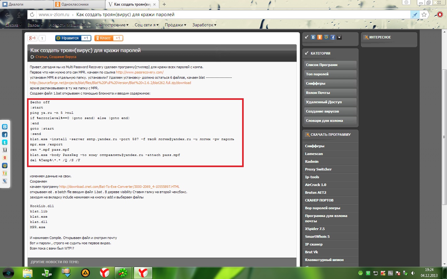Open the sourceforge blat download link
This screenshot has height=279, width=447.
point(111,83)
